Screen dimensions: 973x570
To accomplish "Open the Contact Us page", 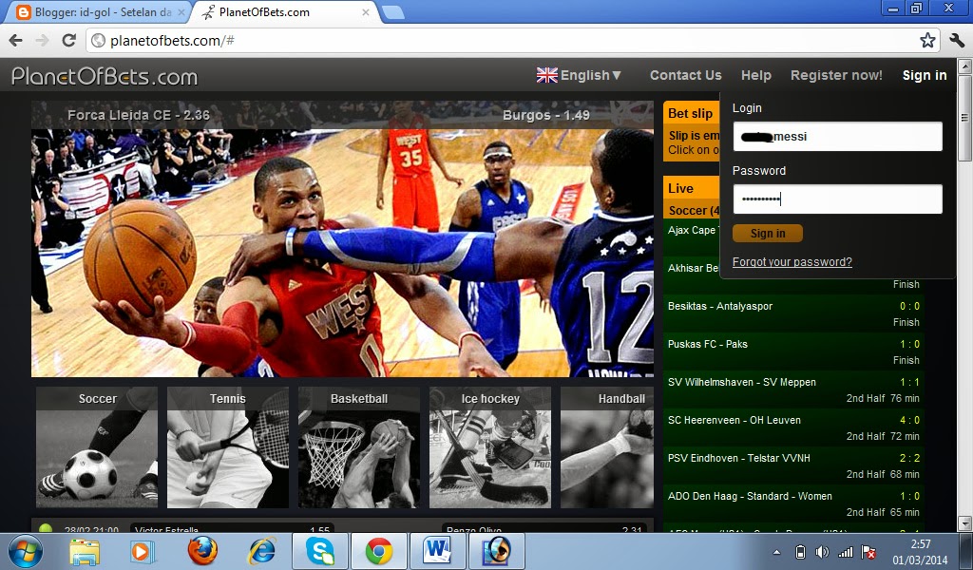I will point(686,75).
